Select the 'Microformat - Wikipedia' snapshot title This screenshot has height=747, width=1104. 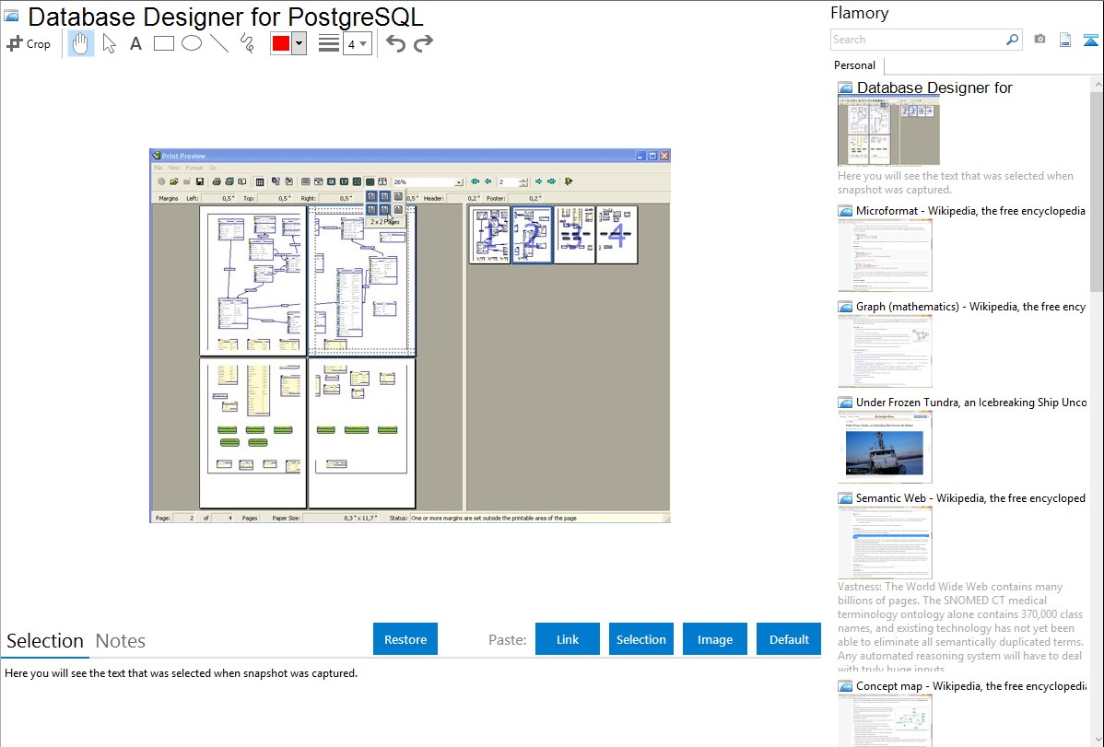tap(970, 211)
